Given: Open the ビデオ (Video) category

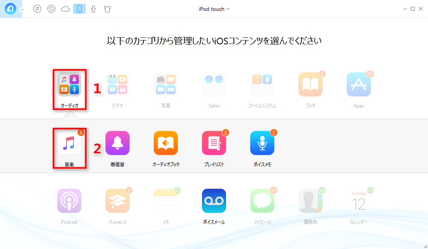Looking at the screenshot, I should pyautogui.click(x=118, y=85).
